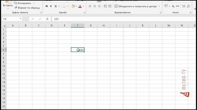This screenshot has width=197, height=110.
Task: Open borders dropdown arrow
Action: tap(68, 6)
